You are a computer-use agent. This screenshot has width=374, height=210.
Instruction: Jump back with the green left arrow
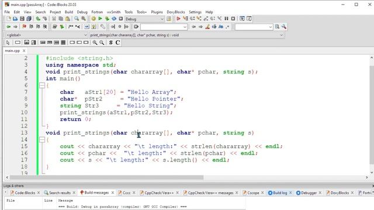[x=9, y=27]
